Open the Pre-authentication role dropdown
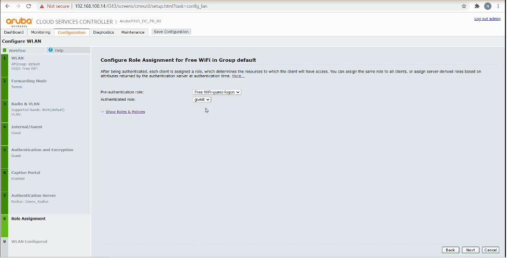Image resolution: width=507 pixels, height=258 pixels. [216, 92]
